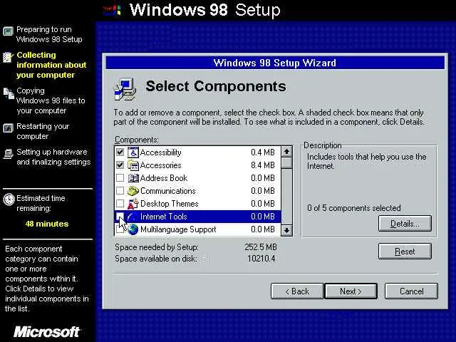Click the 48 minutes remaining text
The image size is (456, 342).
47,224
